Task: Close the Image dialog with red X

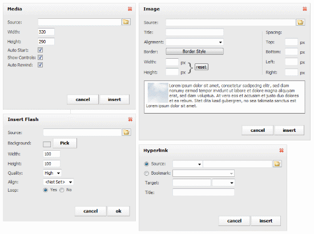Action: (305, 9)
